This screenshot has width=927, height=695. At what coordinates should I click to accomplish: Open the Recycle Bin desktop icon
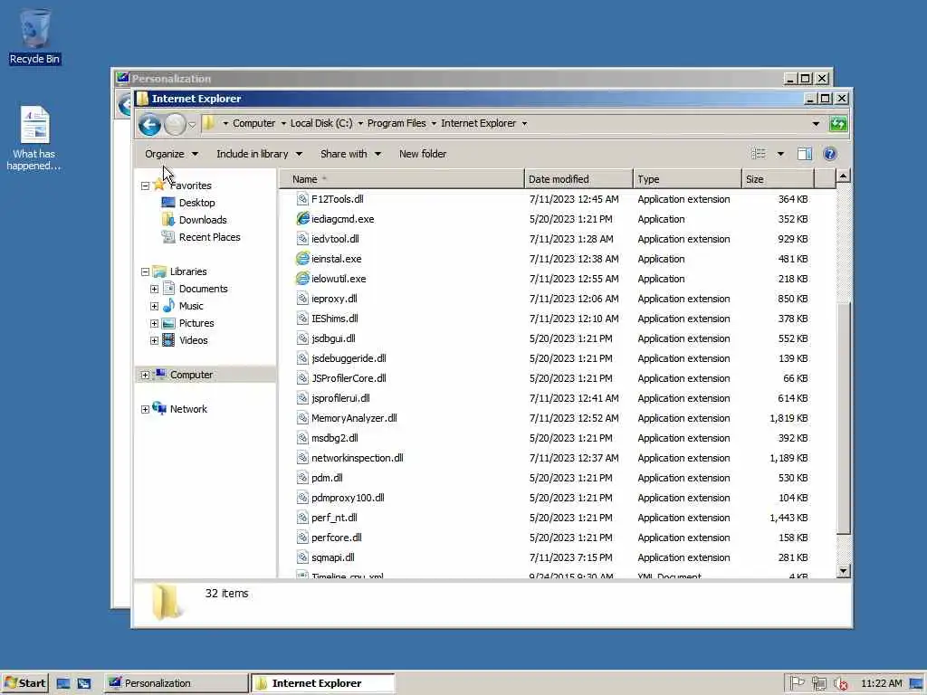34,35
